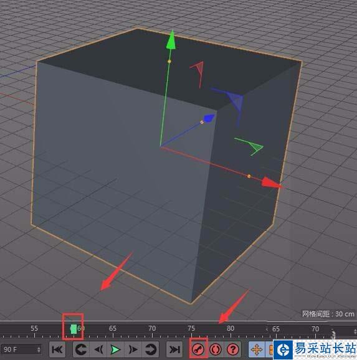Toggle the position keying move icon
The width and height of the screenshot is (357, 360).
[257, 349]
